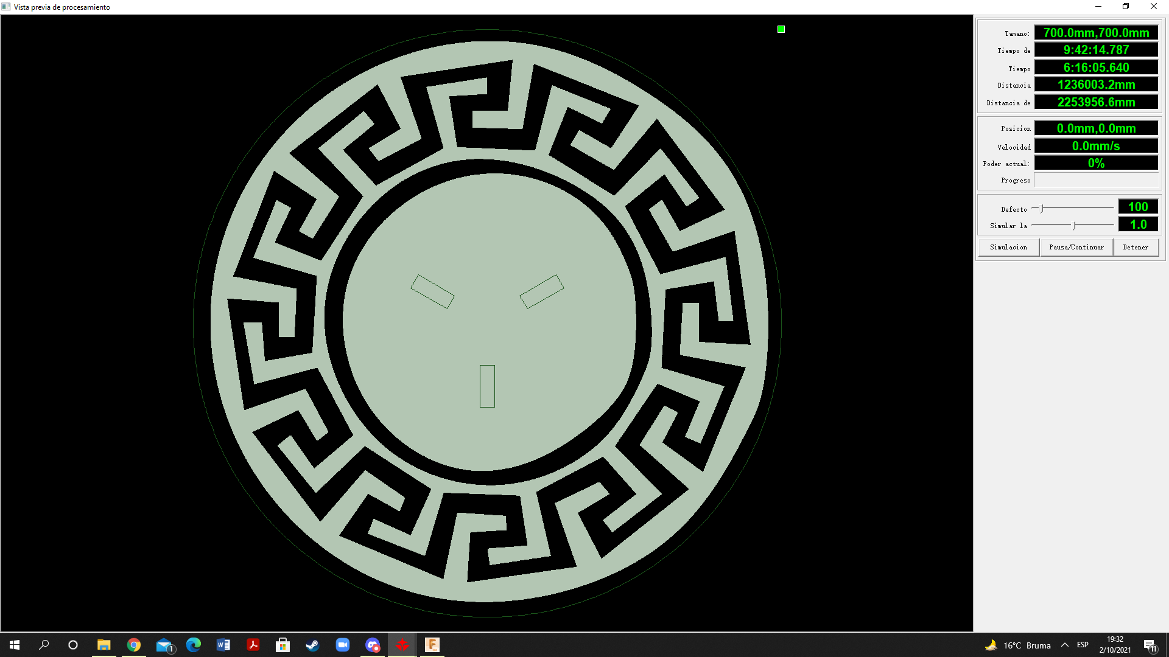This screenshot has width=1169, height=657.
Task: Click the Simular la value box showing 1.0
Action: click(1138, 224)
